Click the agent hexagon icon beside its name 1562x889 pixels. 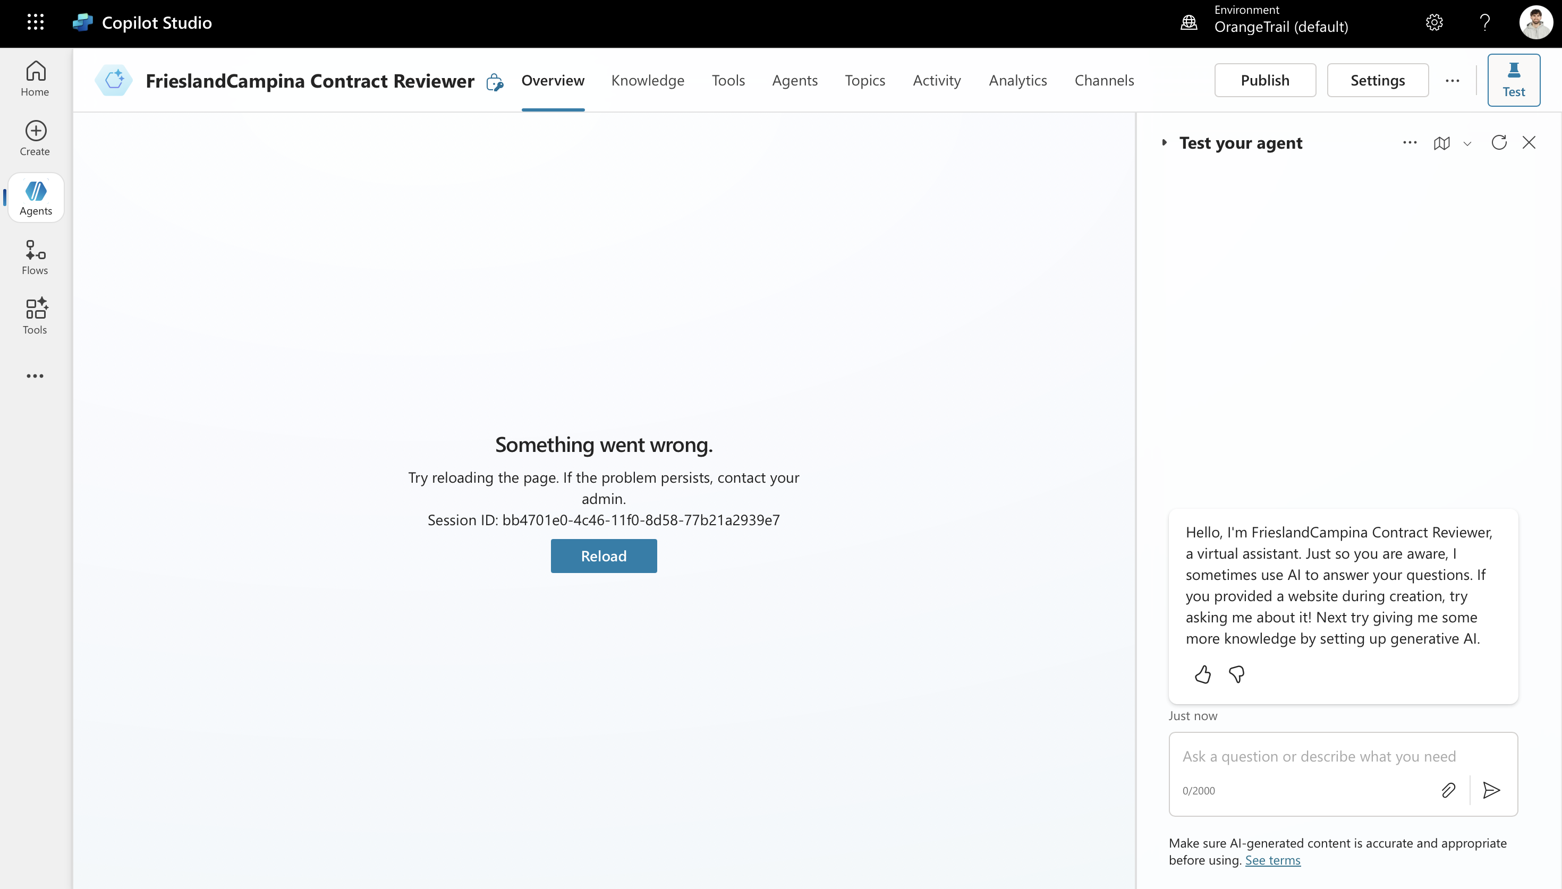(x=114, y=80)
